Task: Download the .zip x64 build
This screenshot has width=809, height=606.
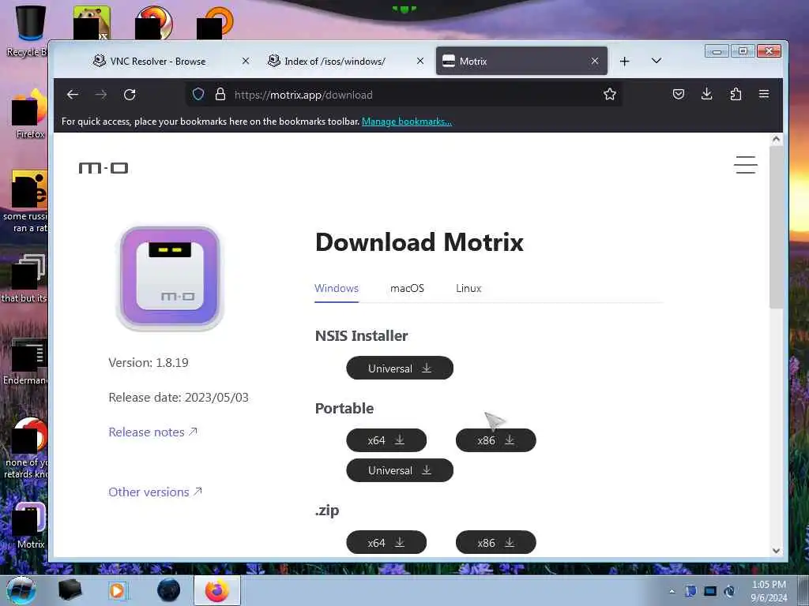Action: [x=386, y=543]
